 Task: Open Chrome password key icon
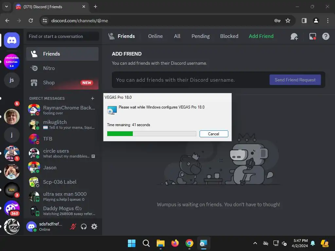[x=277, y=21]
